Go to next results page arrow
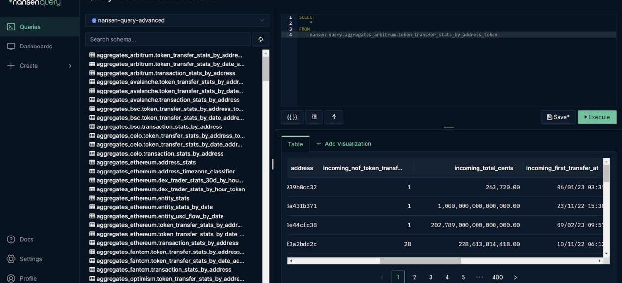622x283 pixels. click(x=515, y=277)
